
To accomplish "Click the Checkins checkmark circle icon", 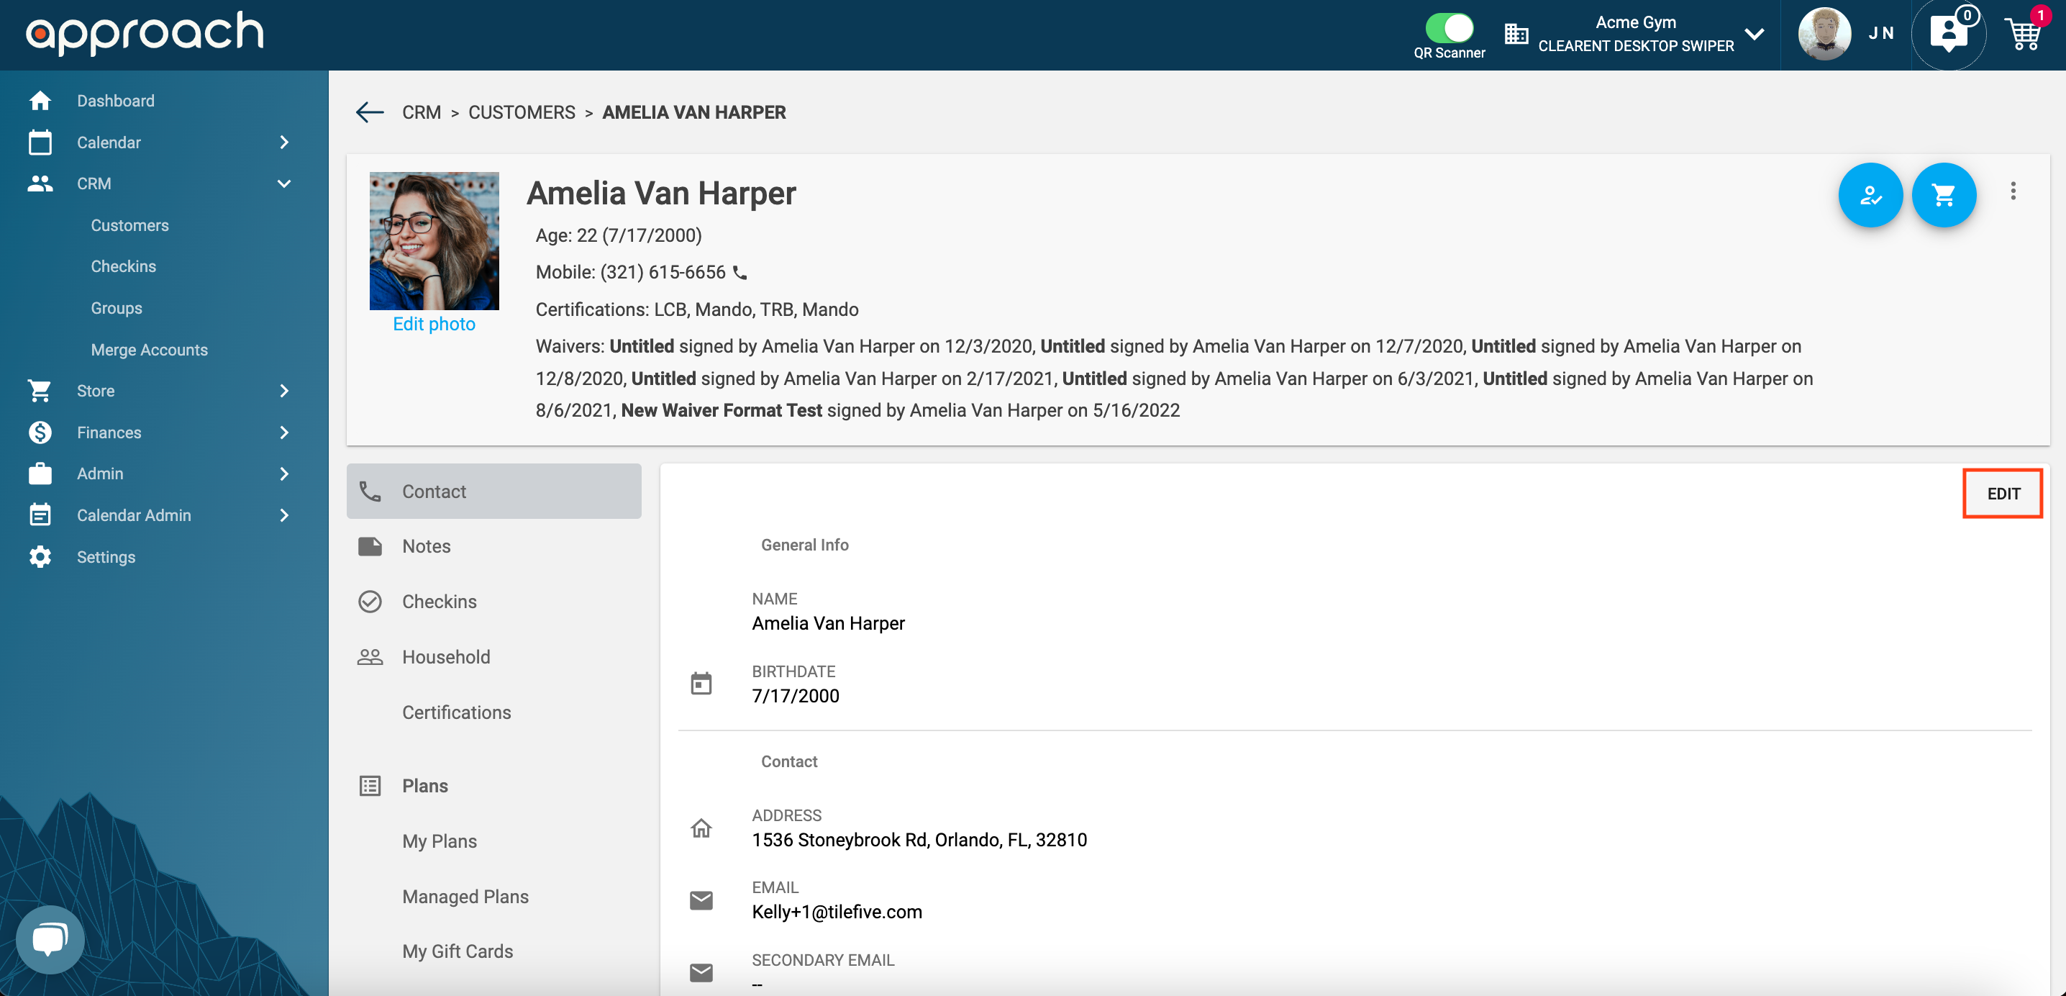I will [x=370, y=602].
